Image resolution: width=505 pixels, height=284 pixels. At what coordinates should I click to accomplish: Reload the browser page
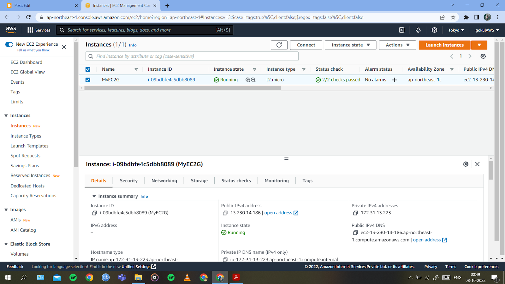click(28, 17)
